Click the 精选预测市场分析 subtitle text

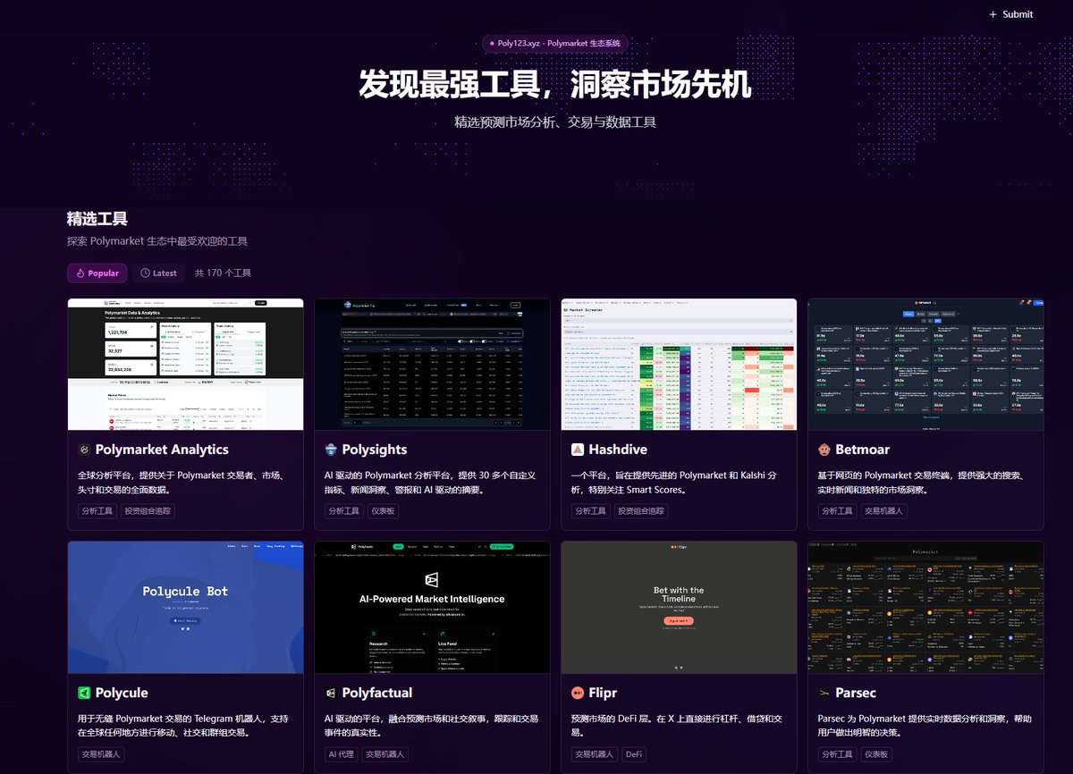coord(555,122)
